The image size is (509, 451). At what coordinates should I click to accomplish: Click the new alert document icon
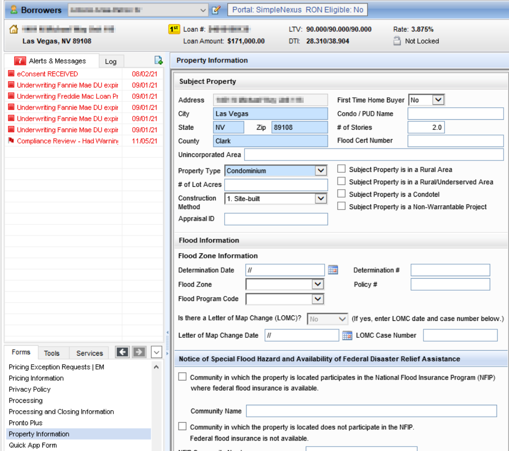pos(158,61)
